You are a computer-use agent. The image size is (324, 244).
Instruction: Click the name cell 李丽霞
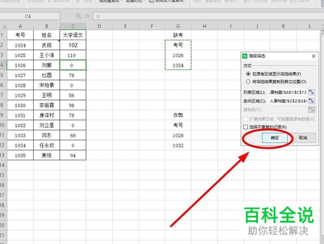coord(47,105)
